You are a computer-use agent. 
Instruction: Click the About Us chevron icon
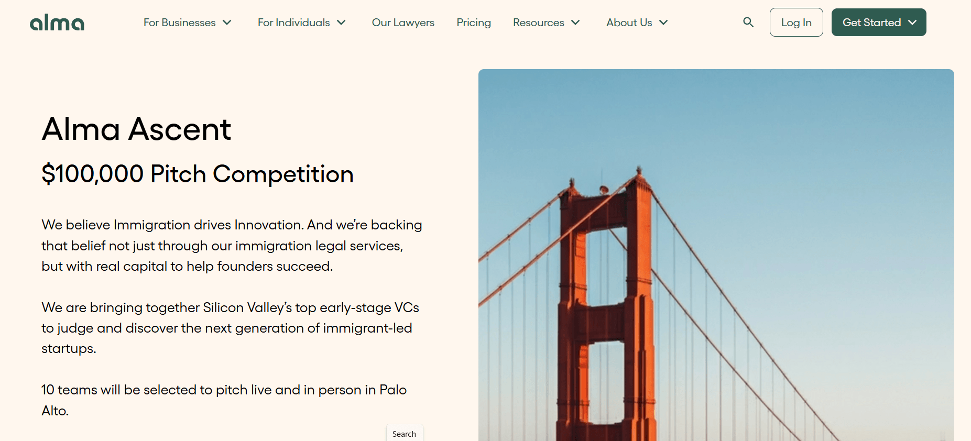(x=663, y=23)
